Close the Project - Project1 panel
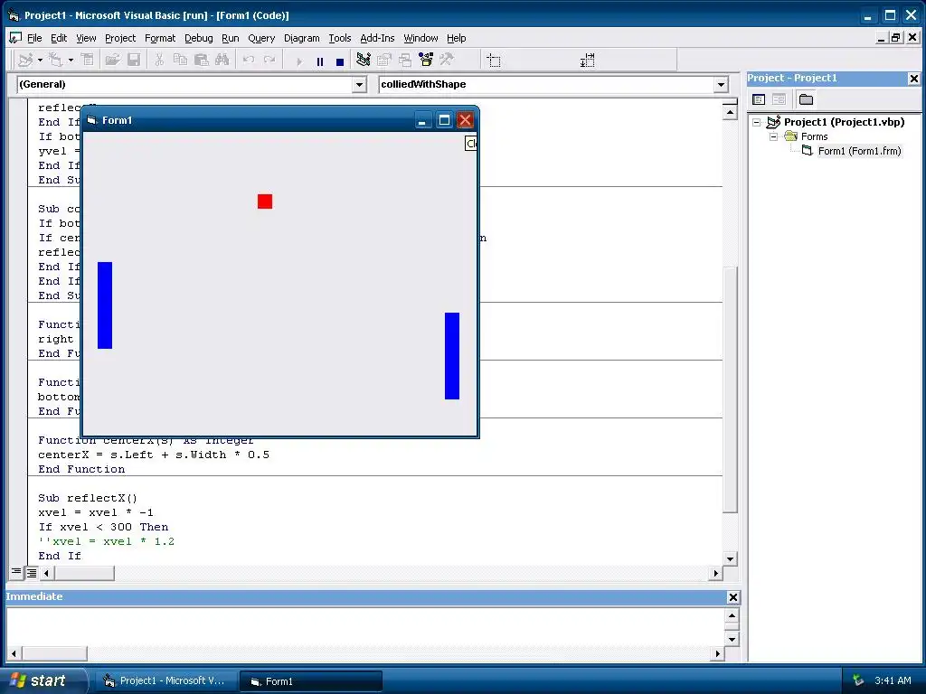The image size is (926, 694). click(913, 79)
